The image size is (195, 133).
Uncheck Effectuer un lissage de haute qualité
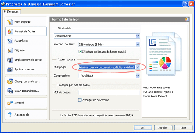(79, 52)
